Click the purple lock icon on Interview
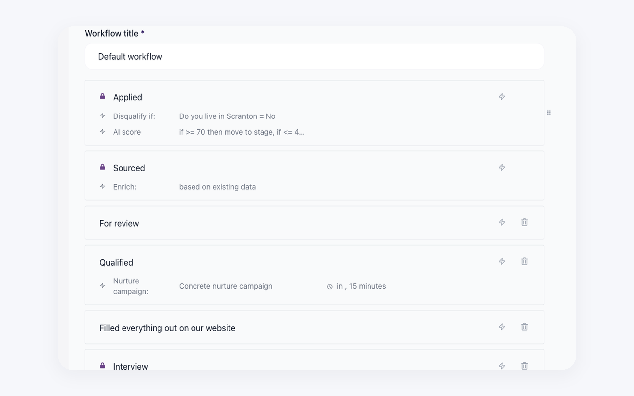The image size is (634, 396). [102, 365]
